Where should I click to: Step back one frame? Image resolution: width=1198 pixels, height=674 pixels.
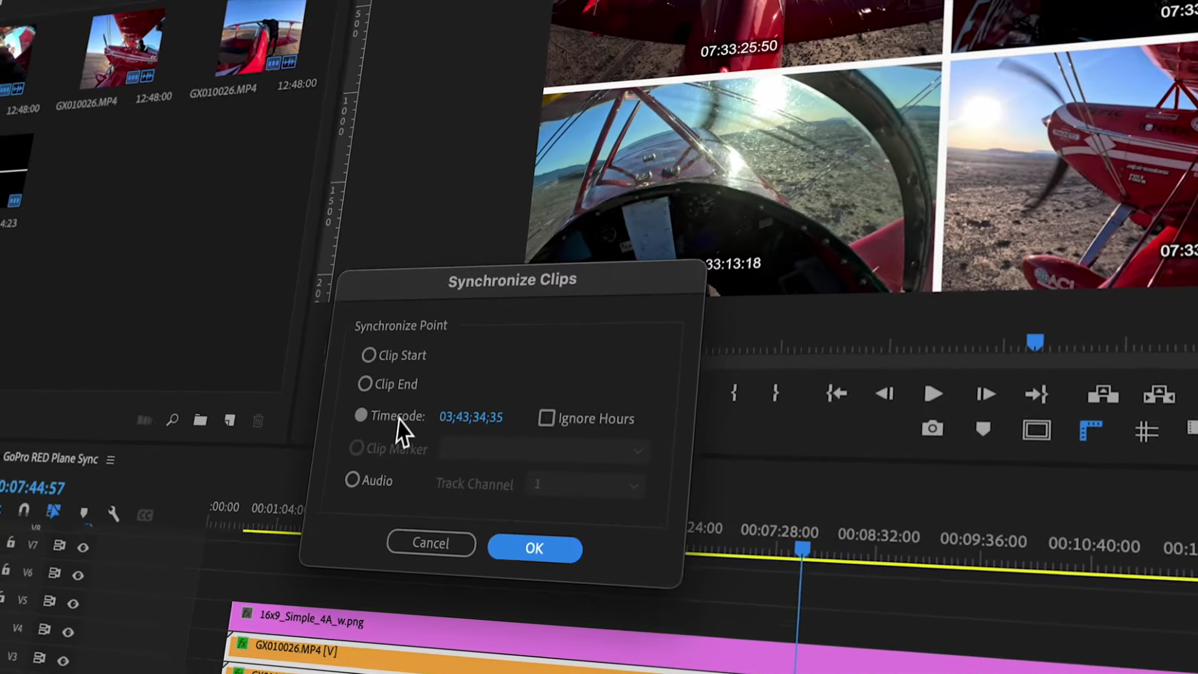coord(885,394)
